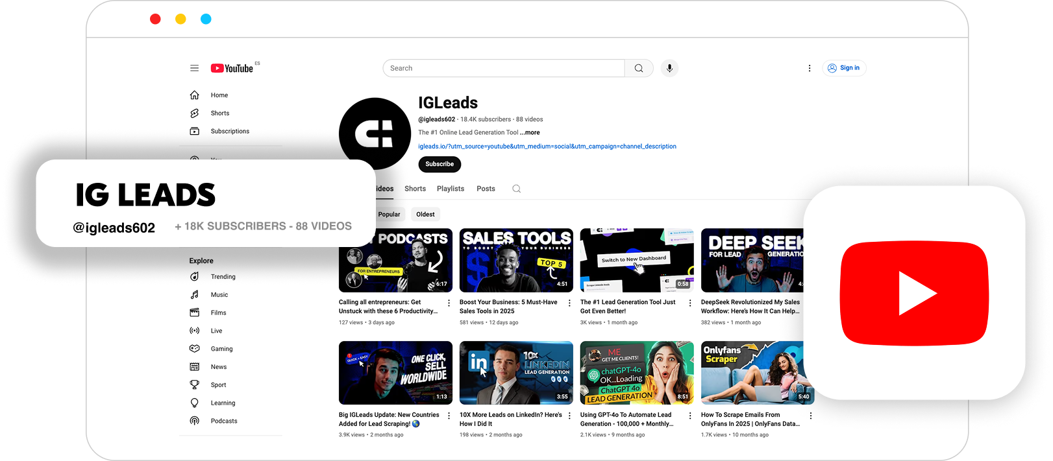Screen dimensions: 1053x461
Task: Click the YouTube logo
Action: (232, 68)
